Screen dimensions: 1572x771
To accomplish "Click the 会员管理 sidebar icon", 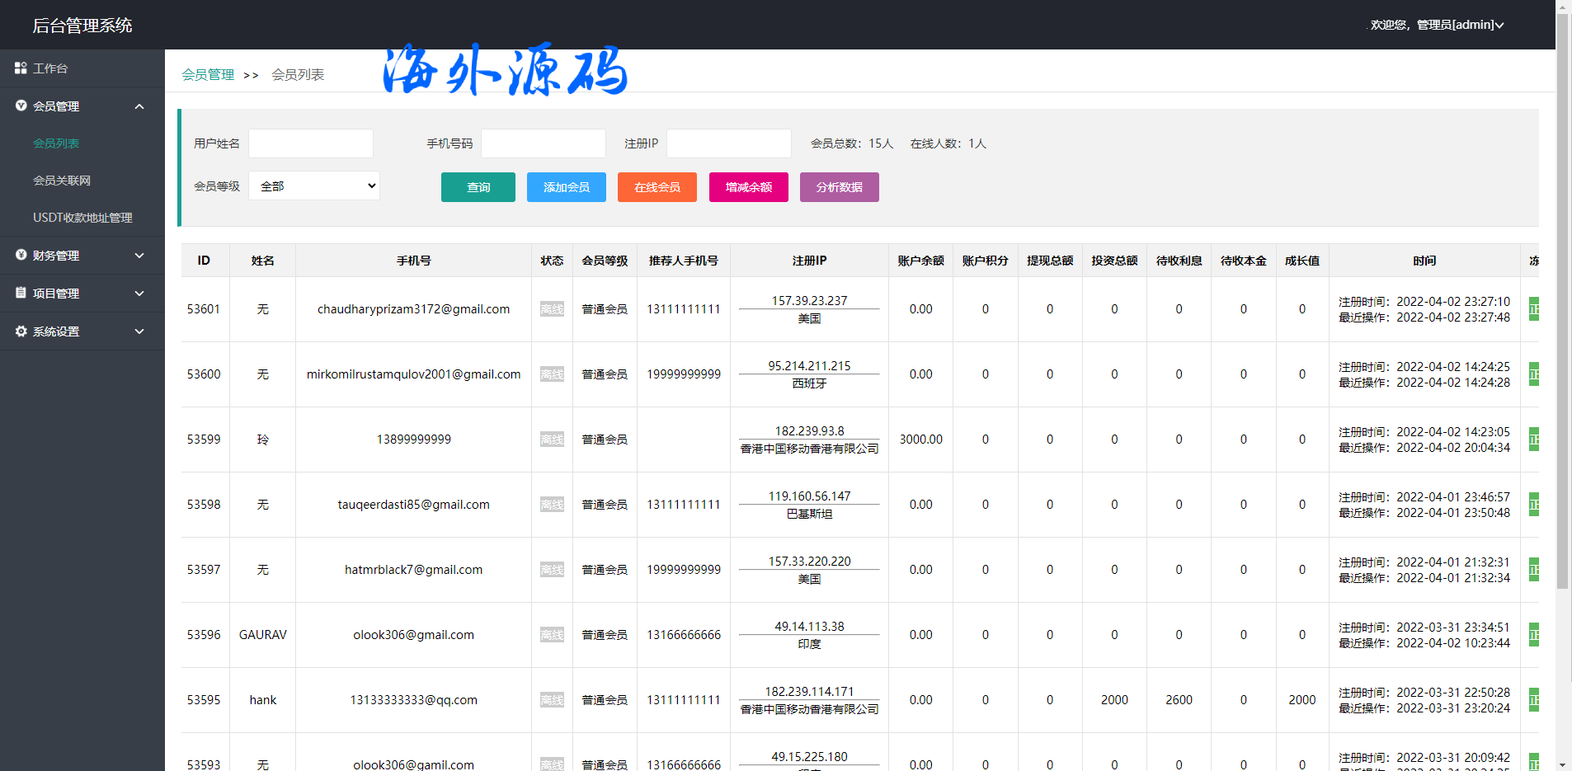I will (x=21, y=106).
